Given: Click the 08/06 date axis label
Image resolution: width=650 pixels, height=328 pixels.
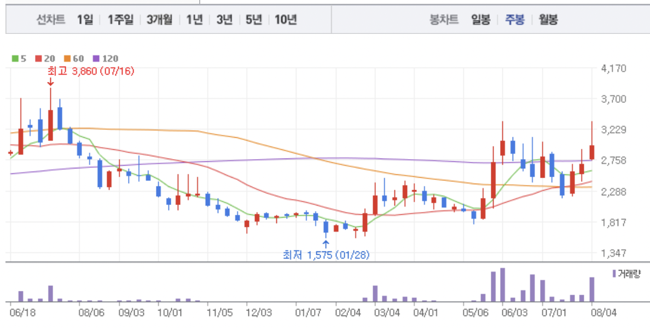Looking at the screenshot, I should pyautogui.click(x=91, y=313).
